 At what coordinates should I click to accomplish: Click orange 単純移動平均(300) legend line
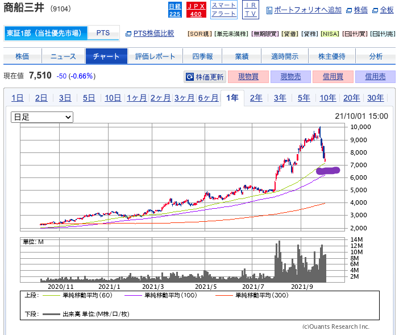tap(224, 296)
